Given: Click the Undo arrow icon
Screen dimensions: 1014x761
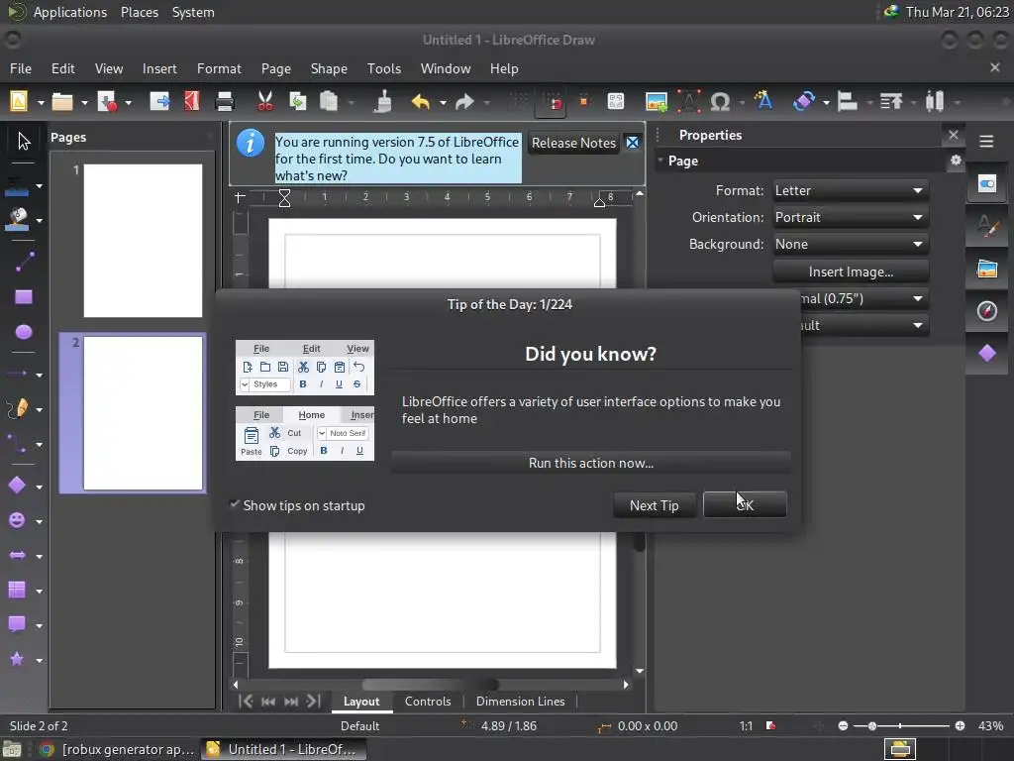Looking at the screenshot, I should click(420, 102).
